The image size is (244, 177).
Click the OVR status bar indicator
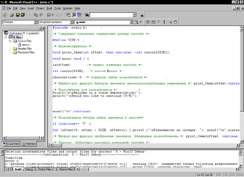coord(232,175)
